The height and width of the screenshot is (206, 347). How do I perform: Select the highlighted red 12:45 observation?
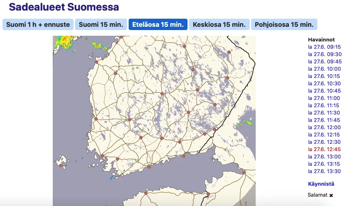coord(324,150)
